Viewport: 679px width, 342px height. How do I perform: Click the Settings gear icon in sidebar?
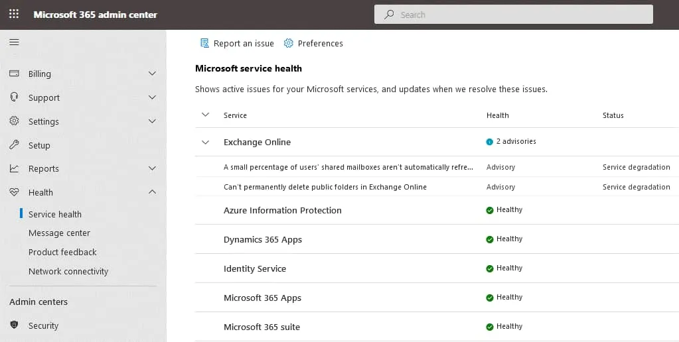[14, 121]
